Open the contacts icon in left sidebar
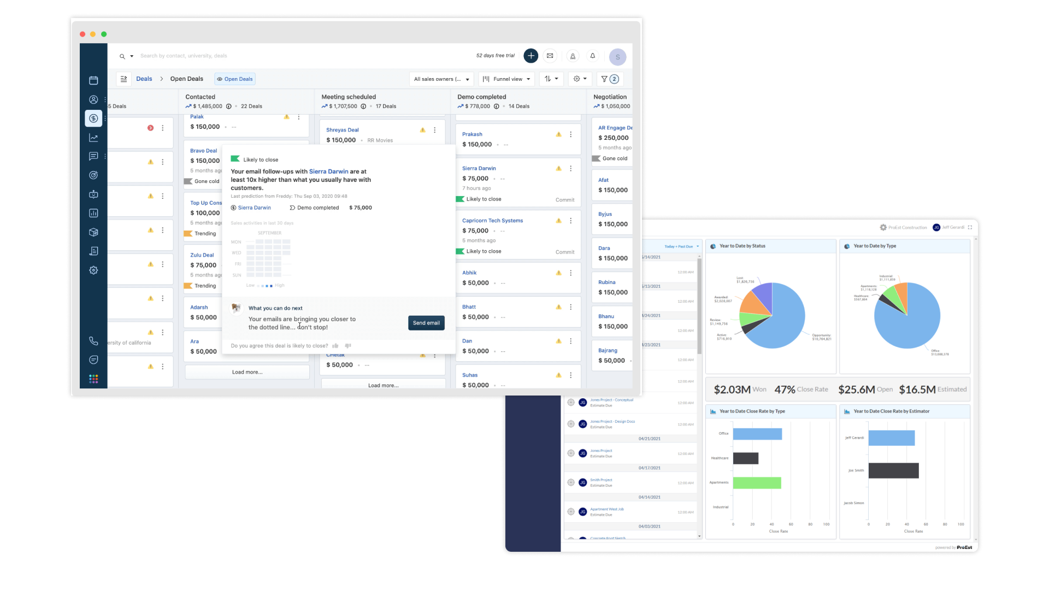 pyautogui.click(x=92, y=99)
